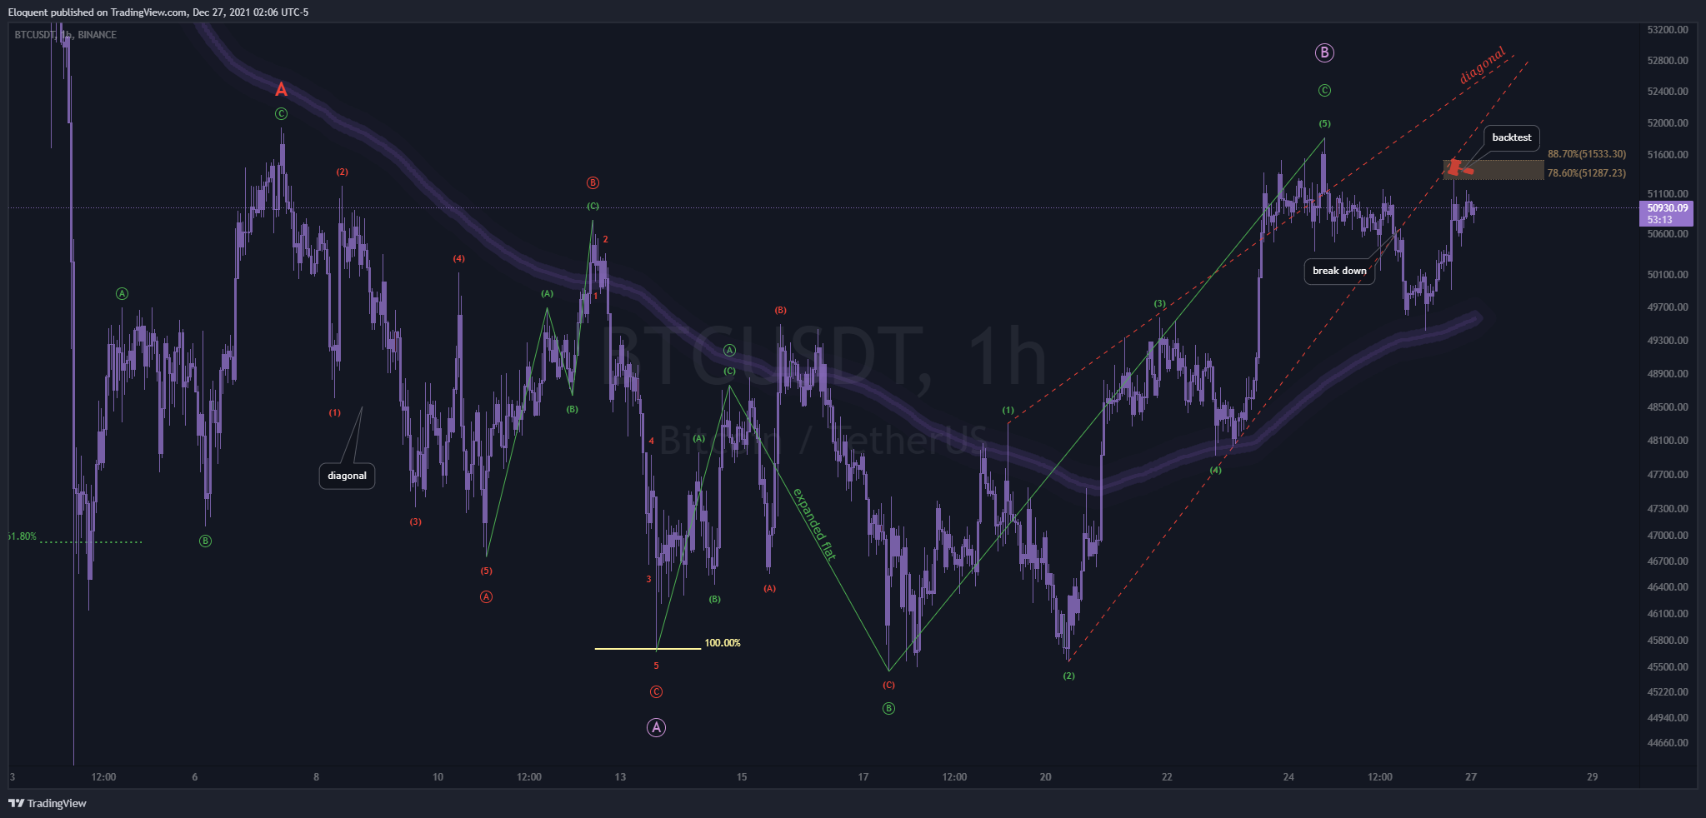Click the 50100.00 price axis label
1706x818 pixels.
1668,275
